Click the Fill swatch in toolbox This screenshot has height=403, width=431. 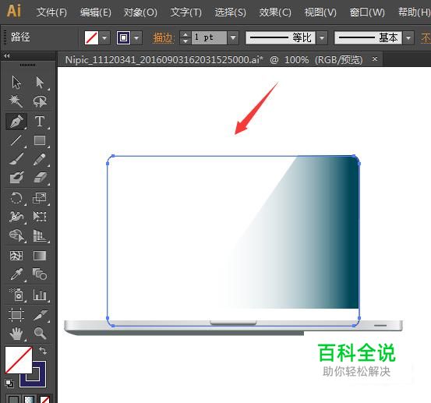tap(19, 360)
